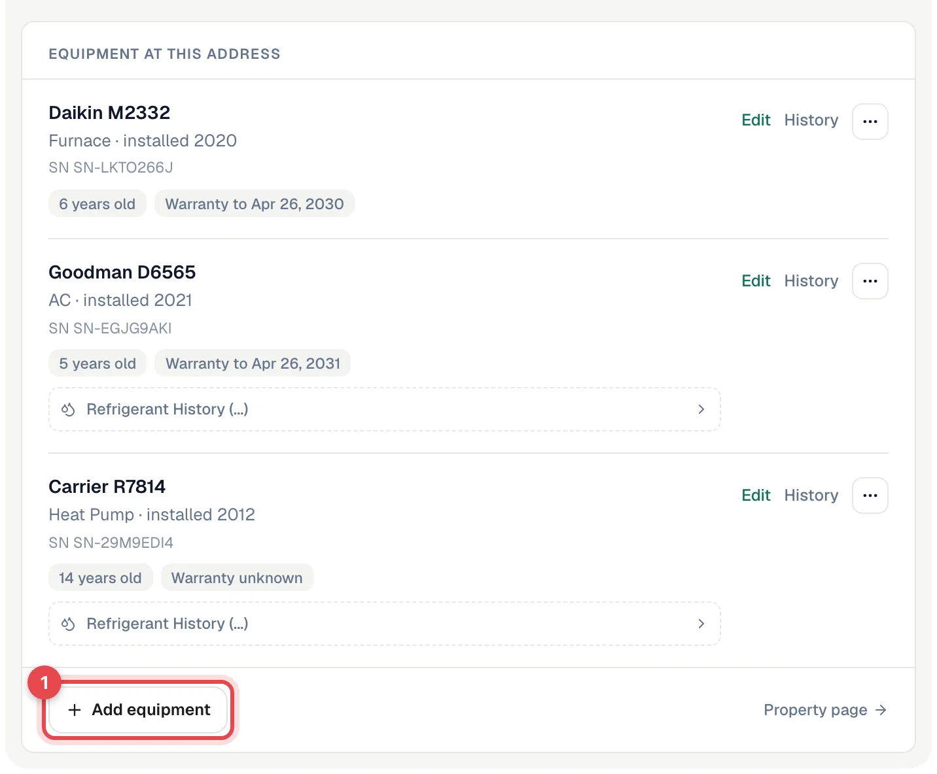Screen dimensions: 937x774
Task: View History for Goodman D6565
Action: [811, 281]
